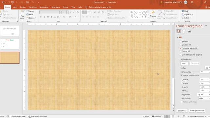Image resolution: width=210 pixels, height=118 pixels.
Task: Open Format Background pane options arrow
Action: pyautogui.click(x=206, y=26)
